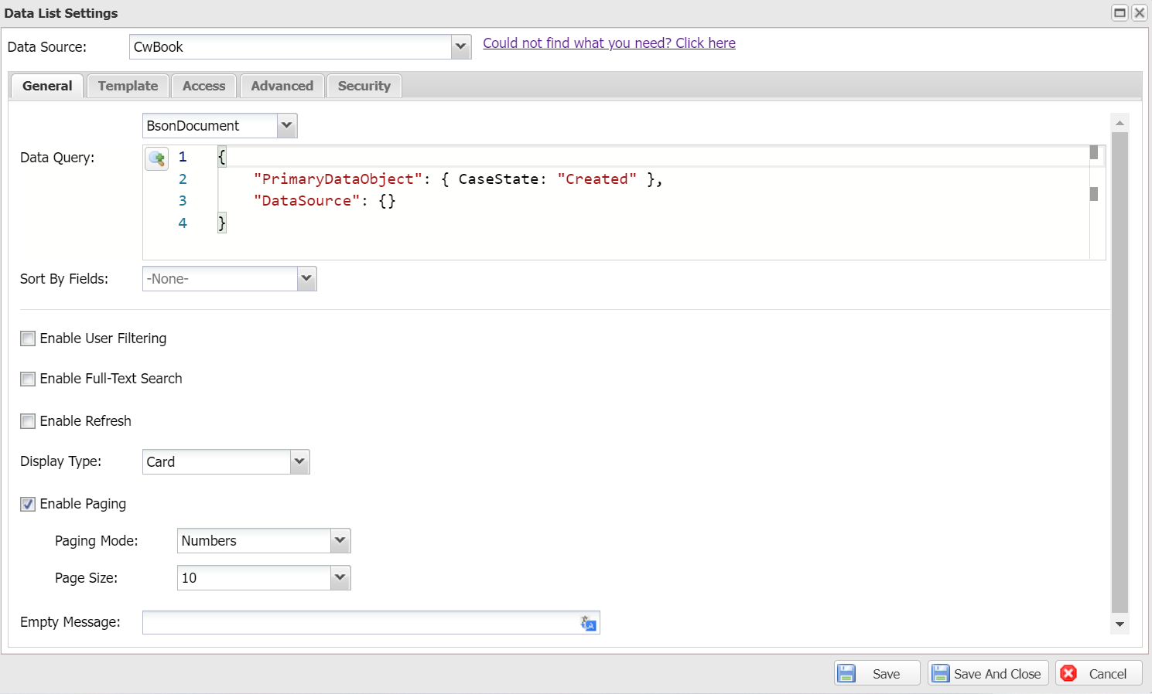
Task: Tick Enable Full-Text Search
Action: (x=28, y=379)
